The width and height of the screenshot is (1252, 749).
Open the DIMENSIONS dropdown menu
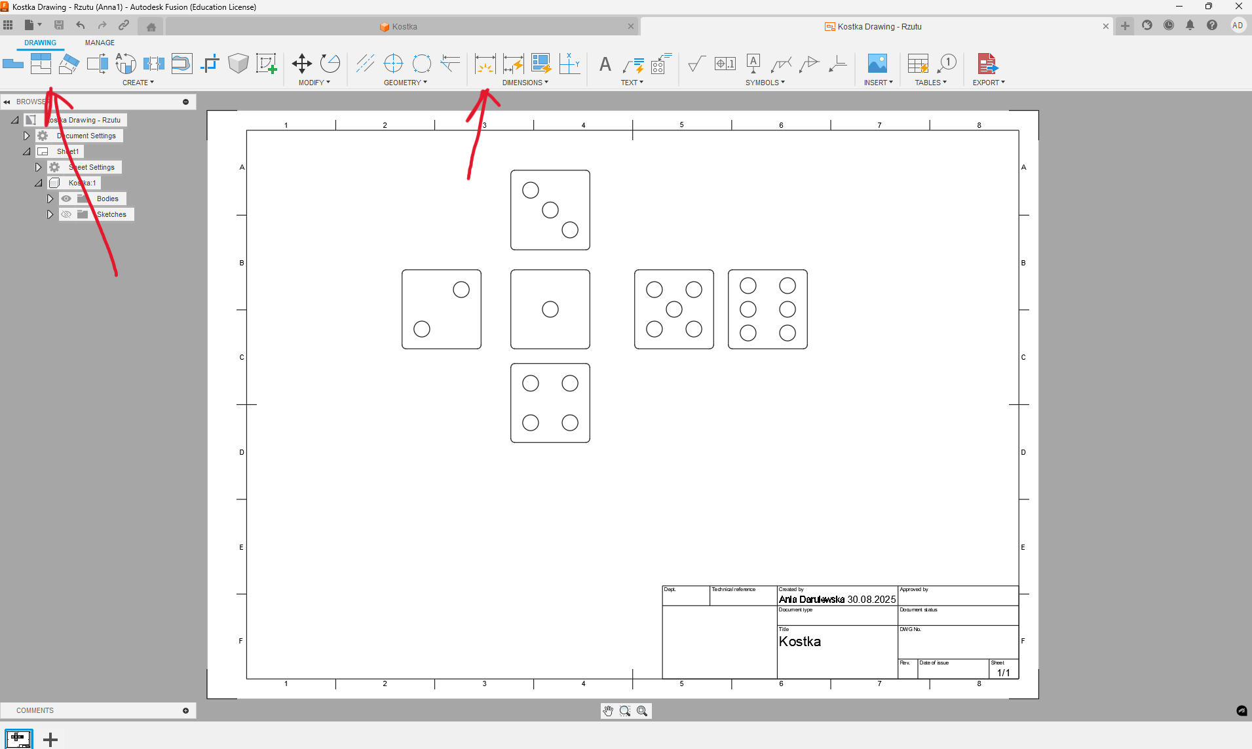coord(525,83)
